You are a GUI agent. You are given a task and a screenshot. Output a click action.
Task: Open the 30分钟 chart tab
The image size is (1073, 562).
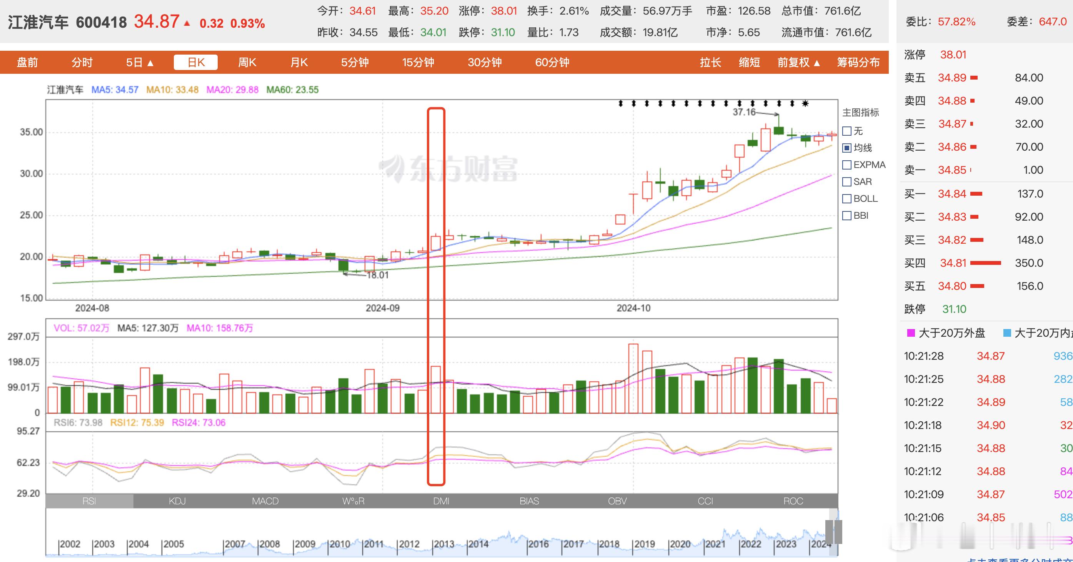[x=485, y=62]
